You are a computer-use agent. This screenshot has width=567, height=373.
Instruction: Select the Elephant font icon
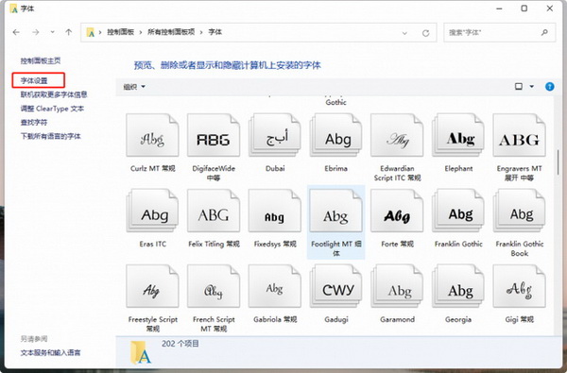point(458,135)
